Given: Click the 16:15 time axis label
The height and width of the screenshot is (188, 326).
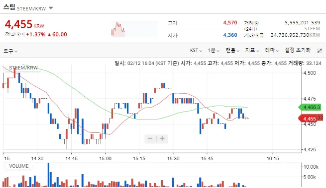Looking at the screenshot, I should tap(273, 159).
